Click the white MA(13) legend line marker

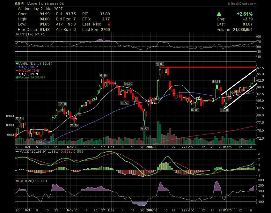click(x=17, y=74)
